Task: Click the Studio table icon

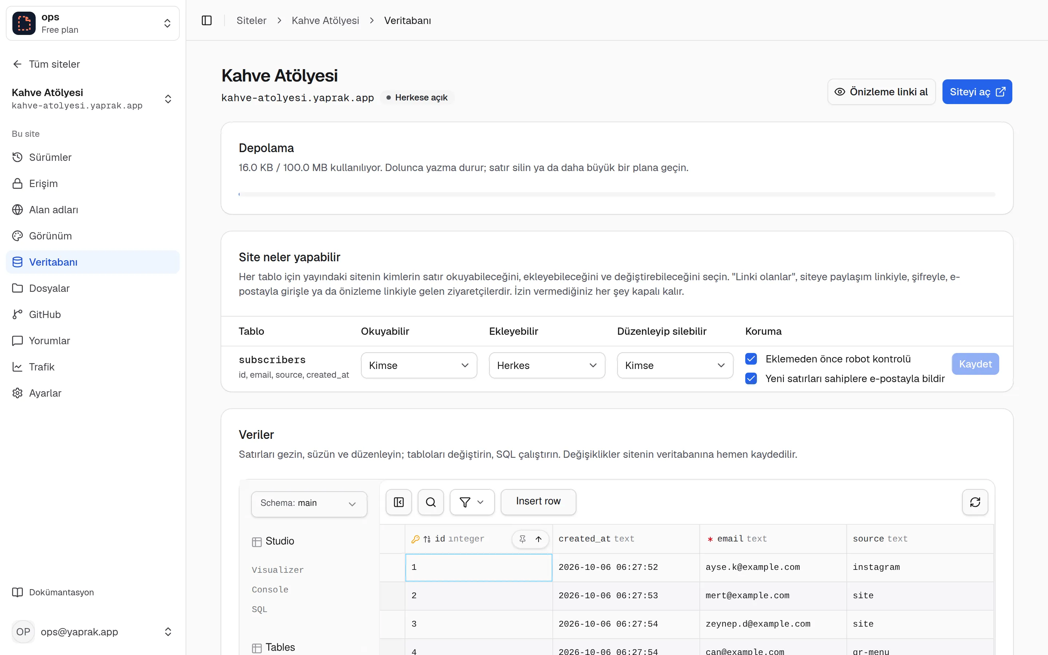Action: [x=257, y=542]
